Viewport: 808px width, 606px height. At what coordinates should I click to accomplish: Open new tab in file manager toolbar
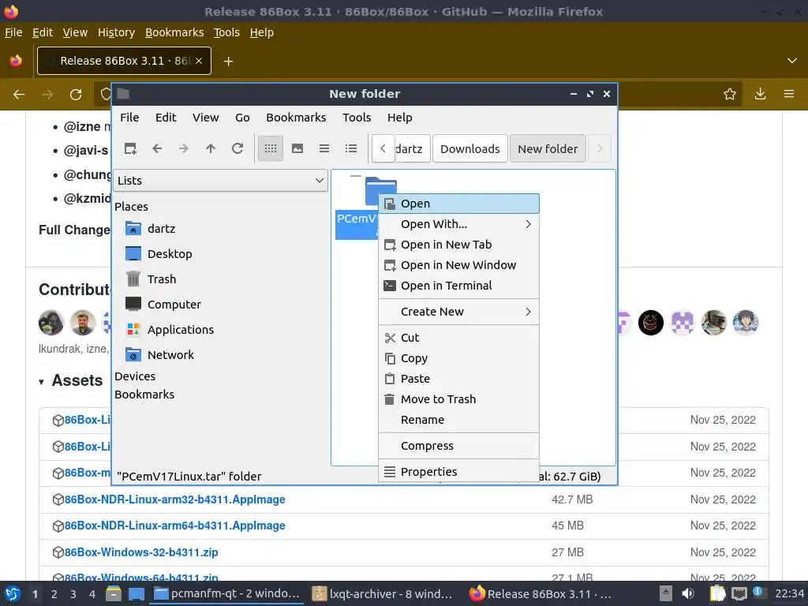[130, 148]
